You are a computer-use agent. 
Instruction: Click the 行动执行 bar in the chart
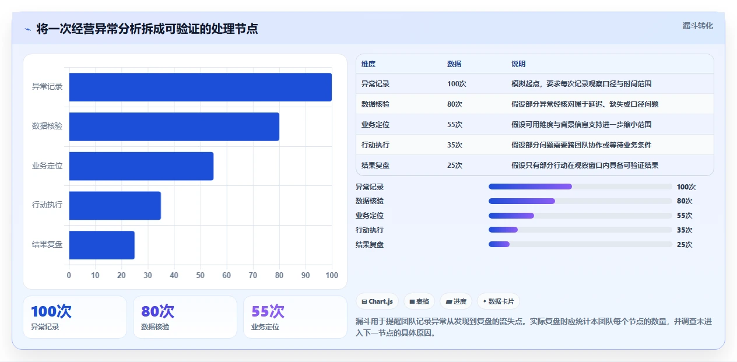click(115, 205)
